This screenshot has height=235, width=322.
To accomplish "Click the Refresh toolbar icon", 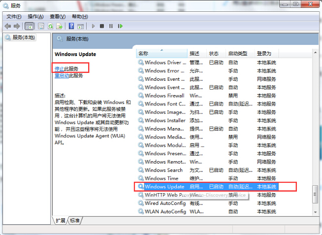I will click(50, 26).
